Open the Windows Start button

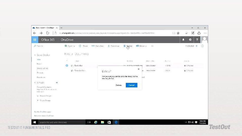click(35, 122)
